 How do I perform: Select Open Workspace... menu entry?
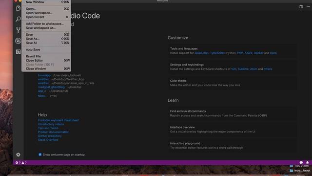(46, 13)
